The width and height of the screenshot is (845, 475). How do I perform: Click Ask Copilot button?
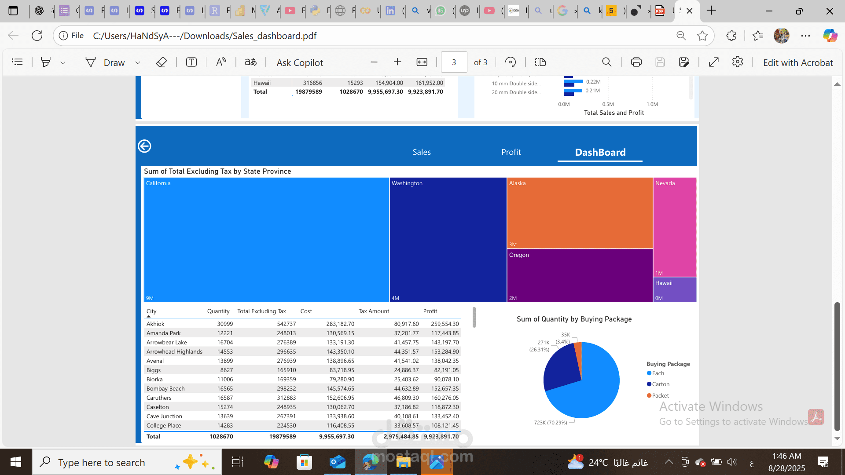click(300, 62)
